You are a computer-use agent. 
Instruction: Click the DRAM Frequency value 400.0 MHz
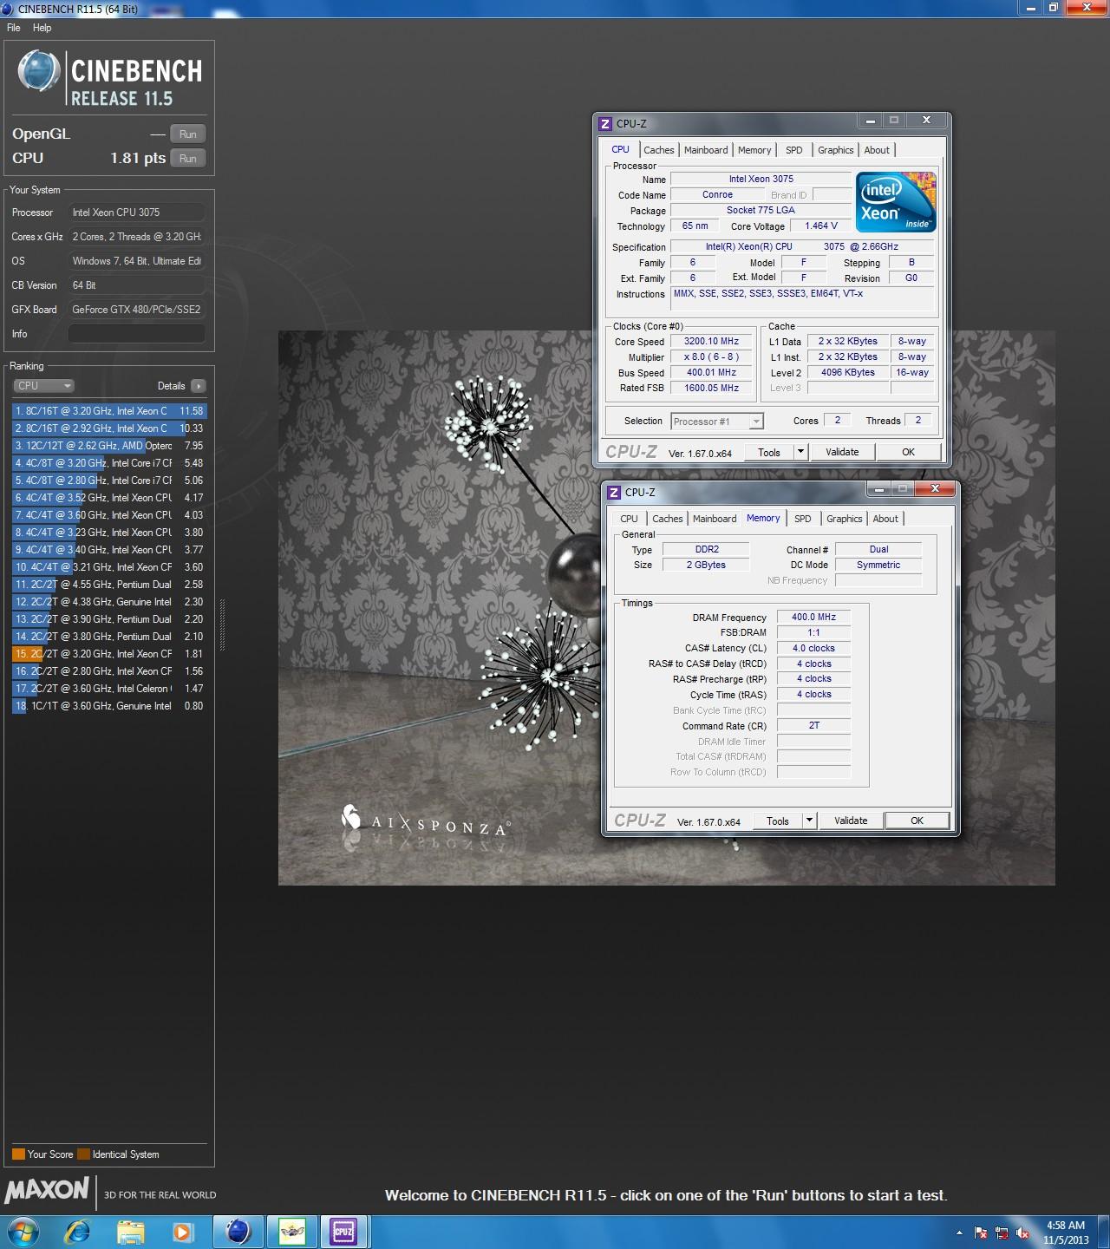tap(814, 618)
